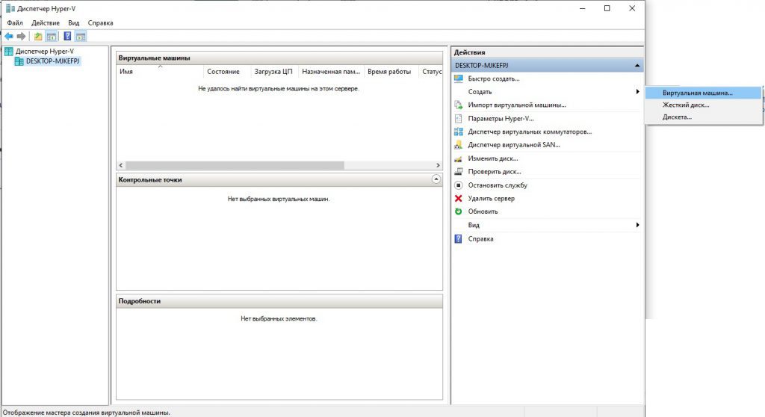Collapse the DESKTOP-MJKEFPJ actions section arrow
Screen dimensions: 765x417
click(x=637, y=66)
